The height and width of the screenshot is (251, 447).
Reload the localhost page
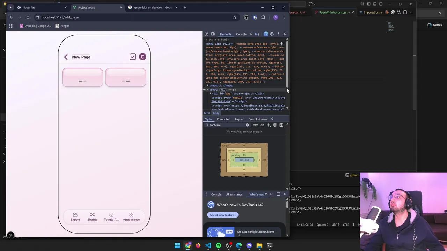(x=28, y=17)
